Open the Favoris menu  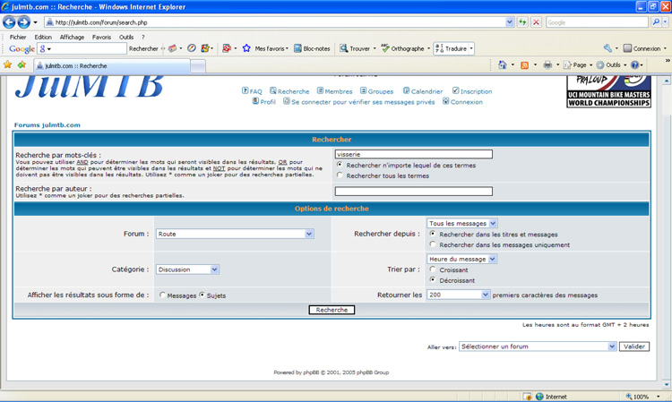pyautogui.click(x=101, y=38)
